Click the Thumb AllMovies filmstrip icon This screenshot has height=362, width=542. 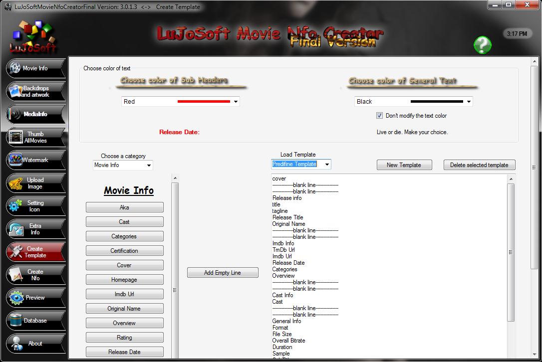pyautogui.click(x=15, y=137)
